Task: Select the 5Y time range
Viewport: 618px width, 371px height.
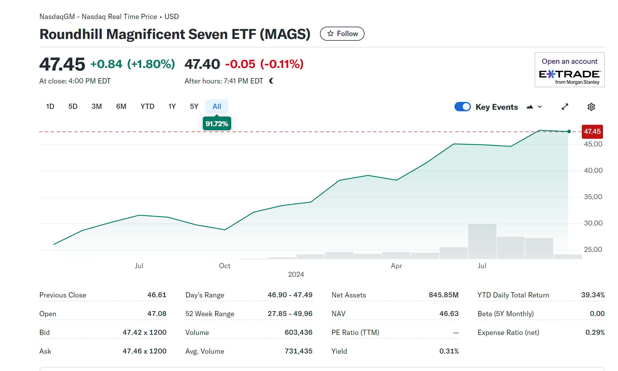Action: [x=194, y=106]
